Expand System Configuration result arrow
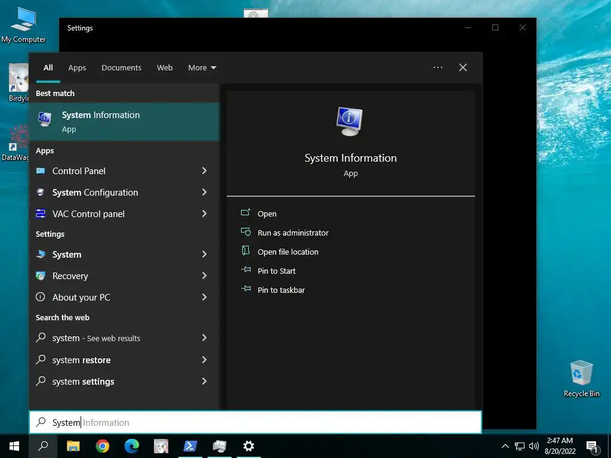 204,192
